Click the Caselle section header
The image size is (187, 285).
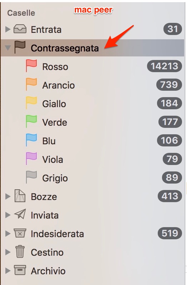(x=21, y=13)
